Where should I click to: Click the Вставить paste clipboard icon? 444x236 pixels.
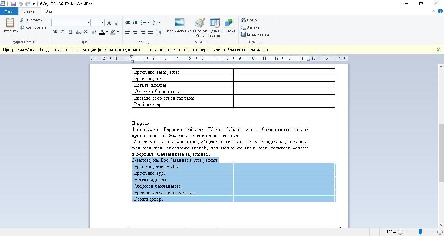pyautogui.click(x=10, y=23)
